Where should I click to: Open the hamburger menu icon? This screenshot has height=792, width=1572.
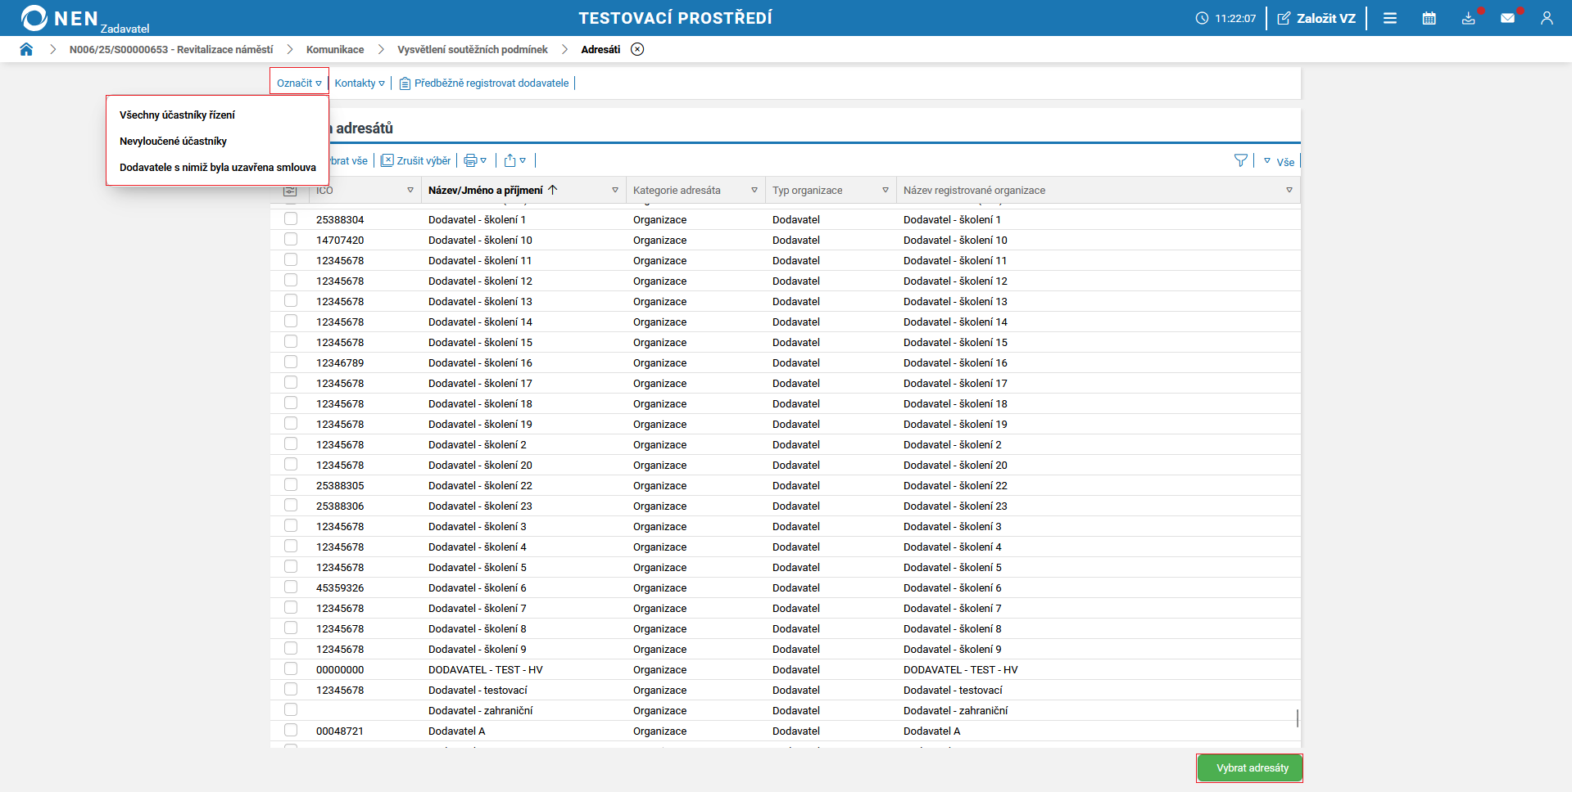tap(1390, 18)
